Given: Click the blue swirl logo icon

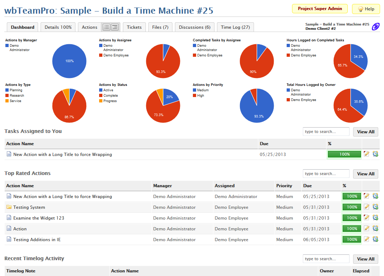Looking at the screenshot, I should click(375, 26).
